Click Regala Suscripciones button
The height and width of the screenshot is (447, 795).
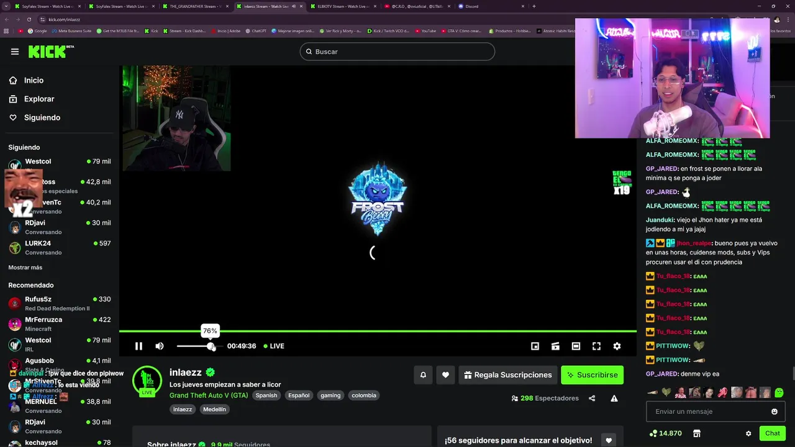click(x=508, y=375)
